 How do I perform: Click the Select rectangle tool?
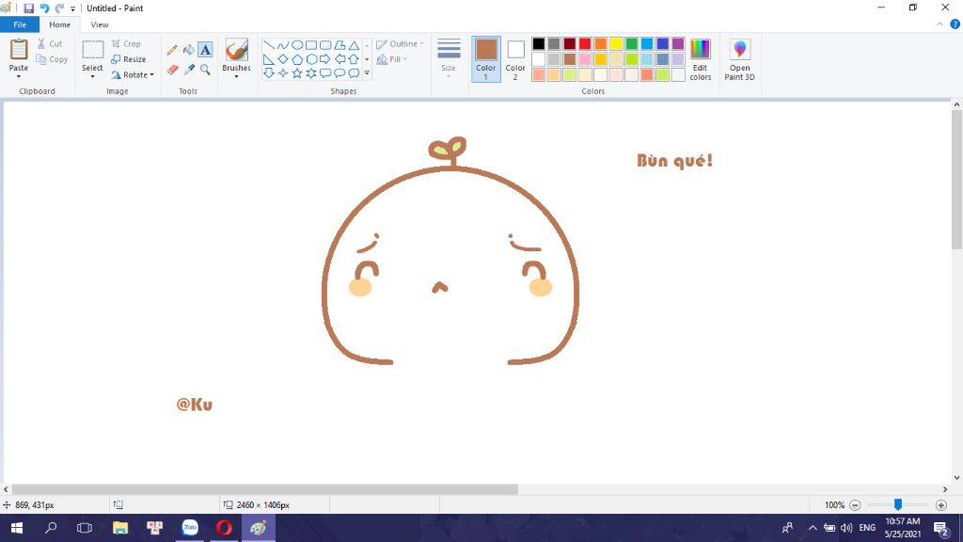(x=93, y=50)
